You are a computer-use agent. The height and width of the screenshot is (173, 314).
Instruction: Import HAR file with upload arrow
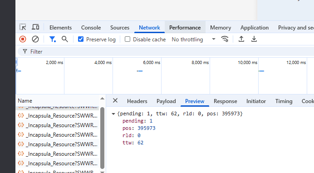tap(241, 39)
